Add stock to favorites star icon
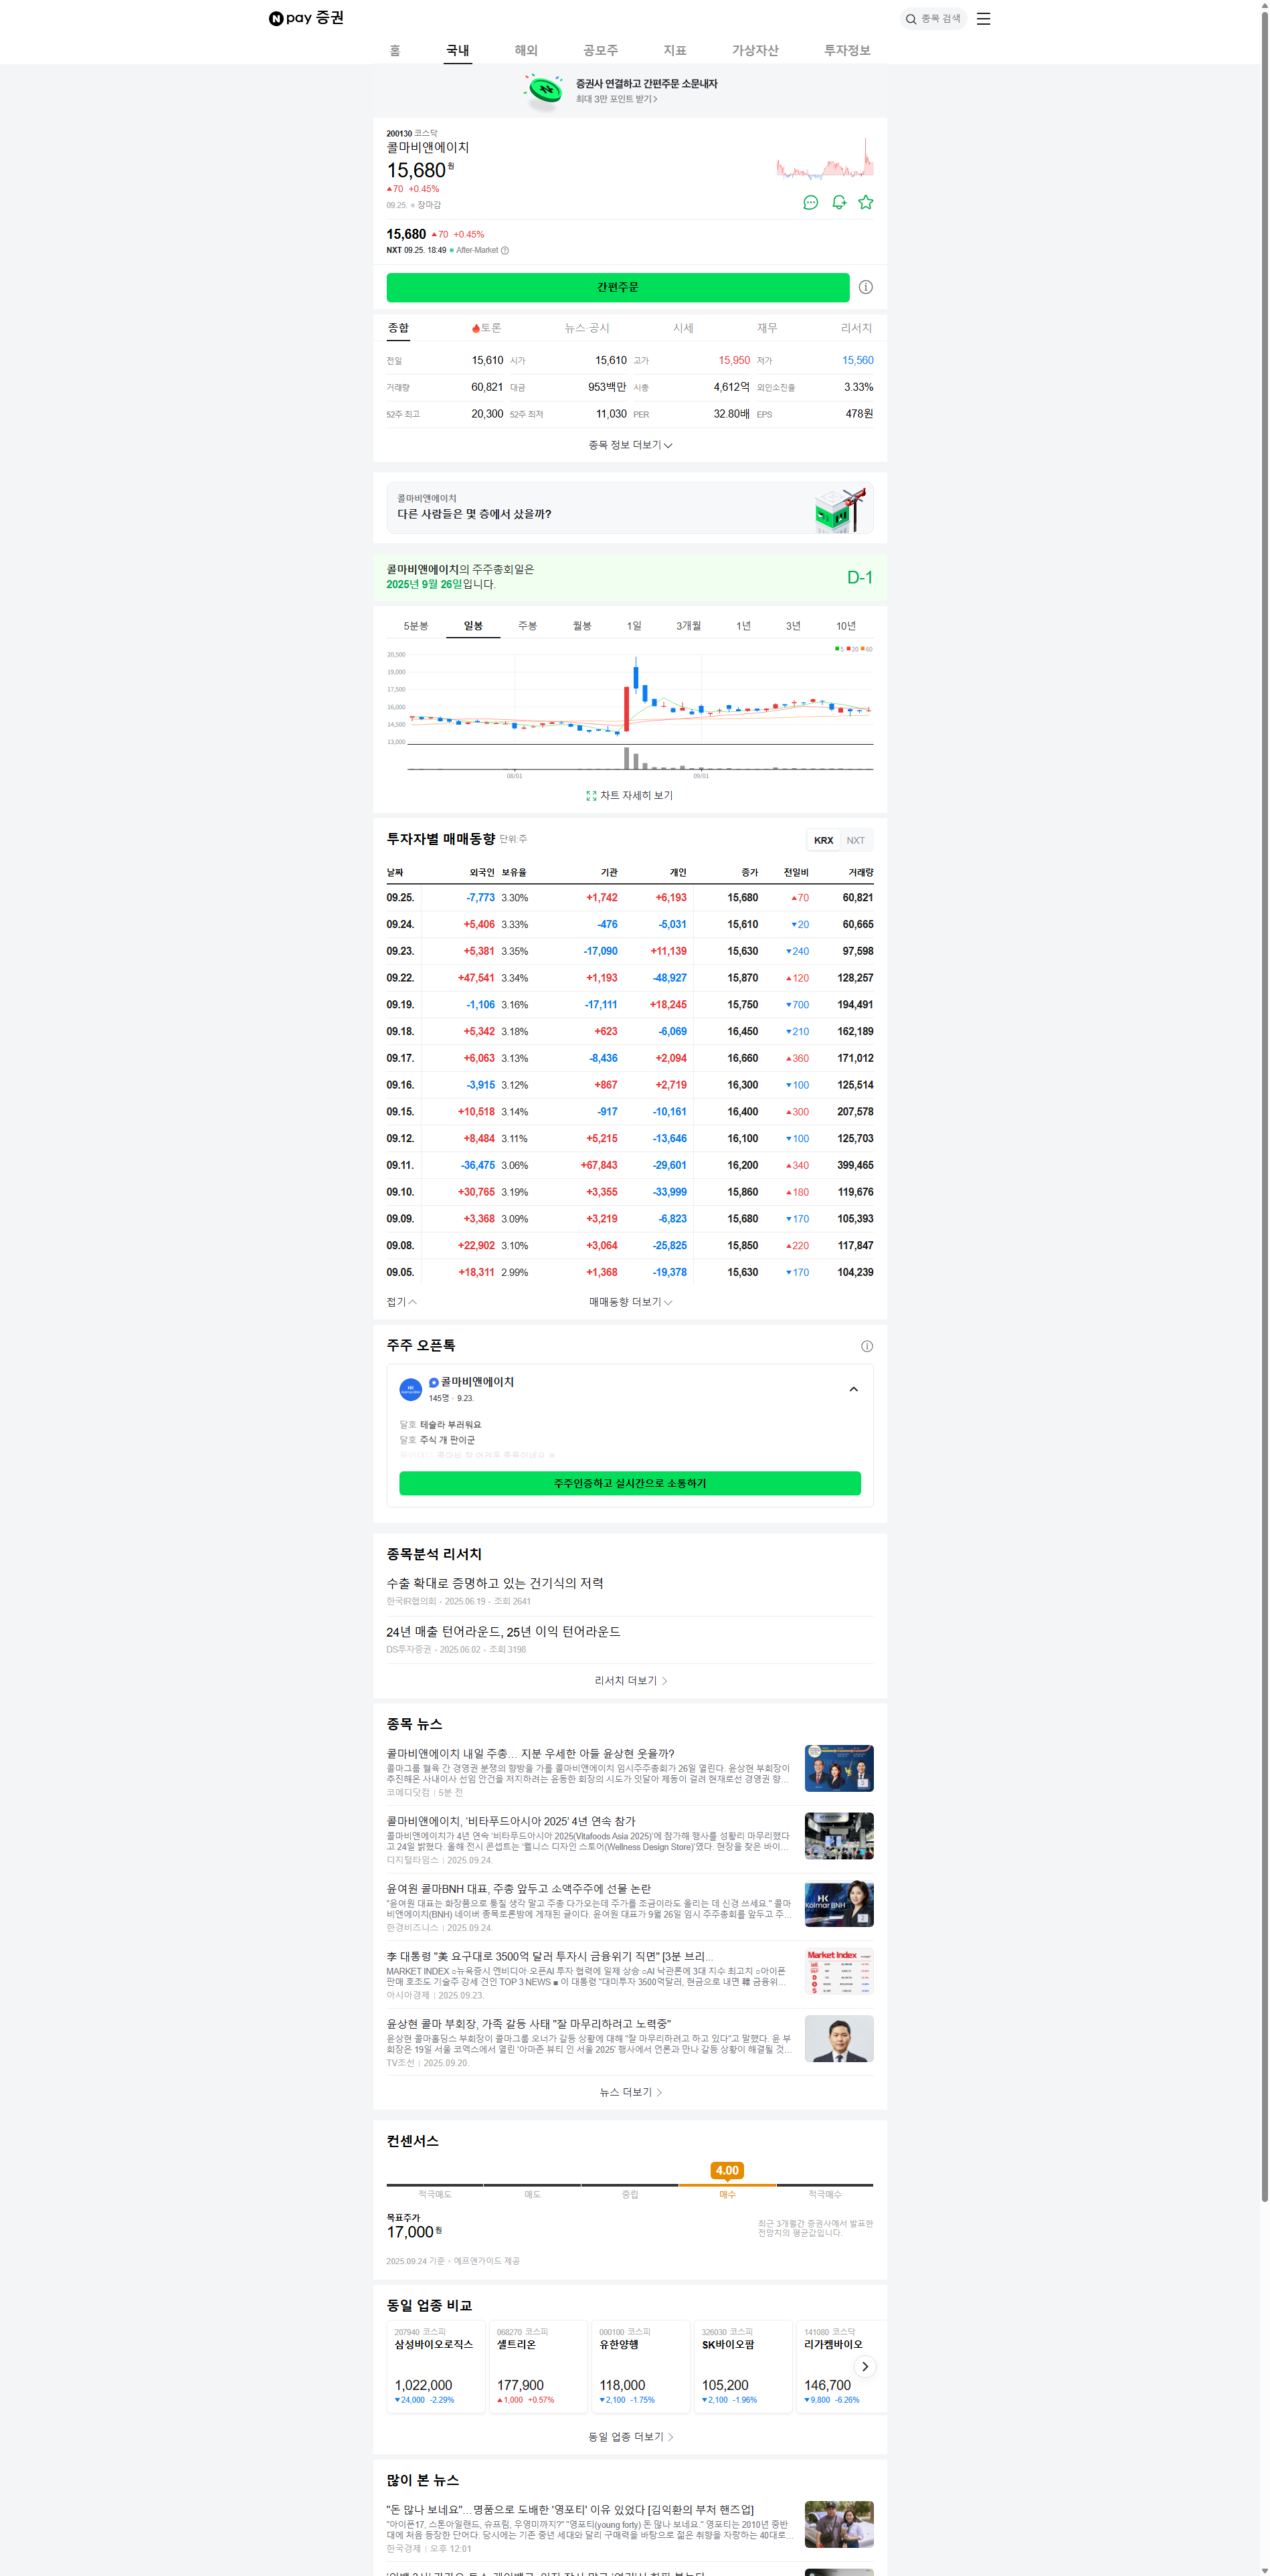 pos(866,203)
